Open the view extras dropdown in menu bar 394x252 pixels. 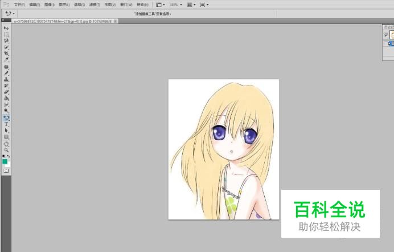click(161, 5)
